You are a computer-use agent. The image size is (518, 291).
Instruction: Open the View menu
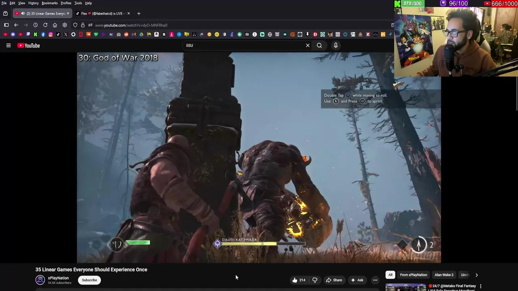point(21,3)
